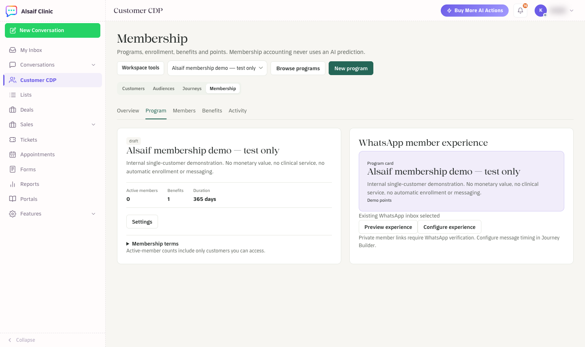Start a New Conversation

52,30
